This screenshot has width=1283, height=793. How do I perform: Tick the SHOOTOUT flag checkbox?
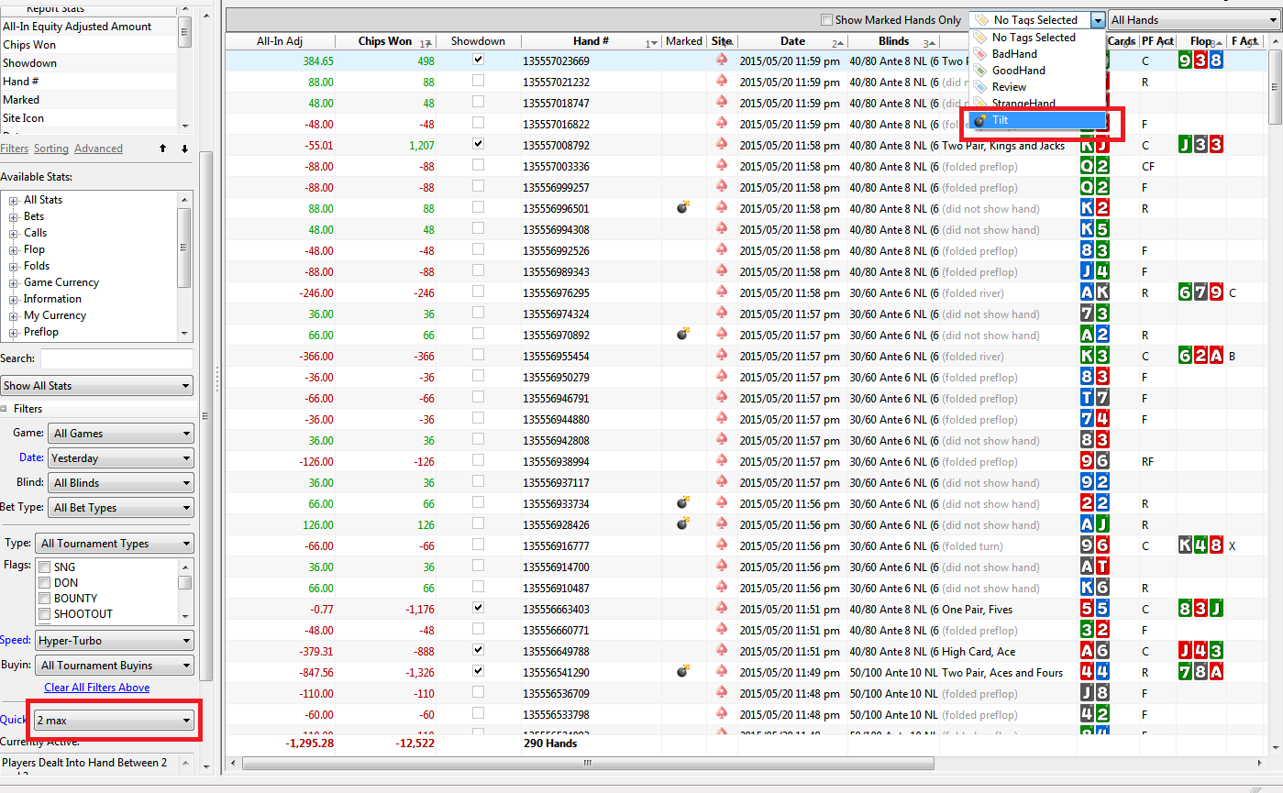[44, 614]
